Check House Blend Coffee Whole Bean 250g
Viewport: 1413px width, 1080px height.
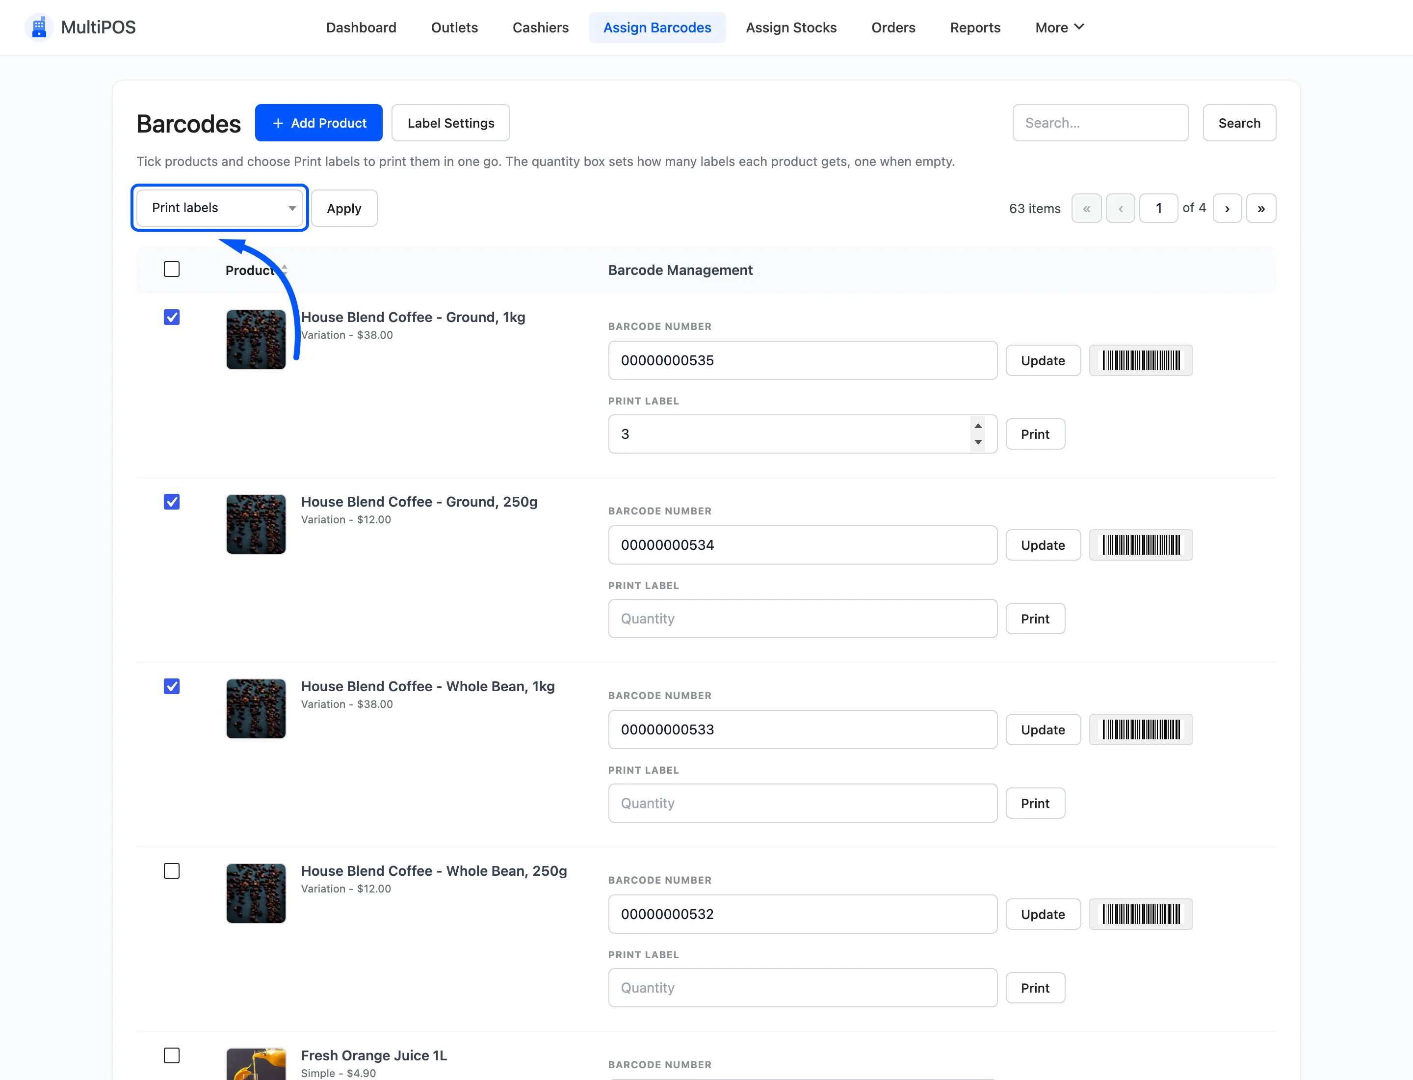[172, 870]
